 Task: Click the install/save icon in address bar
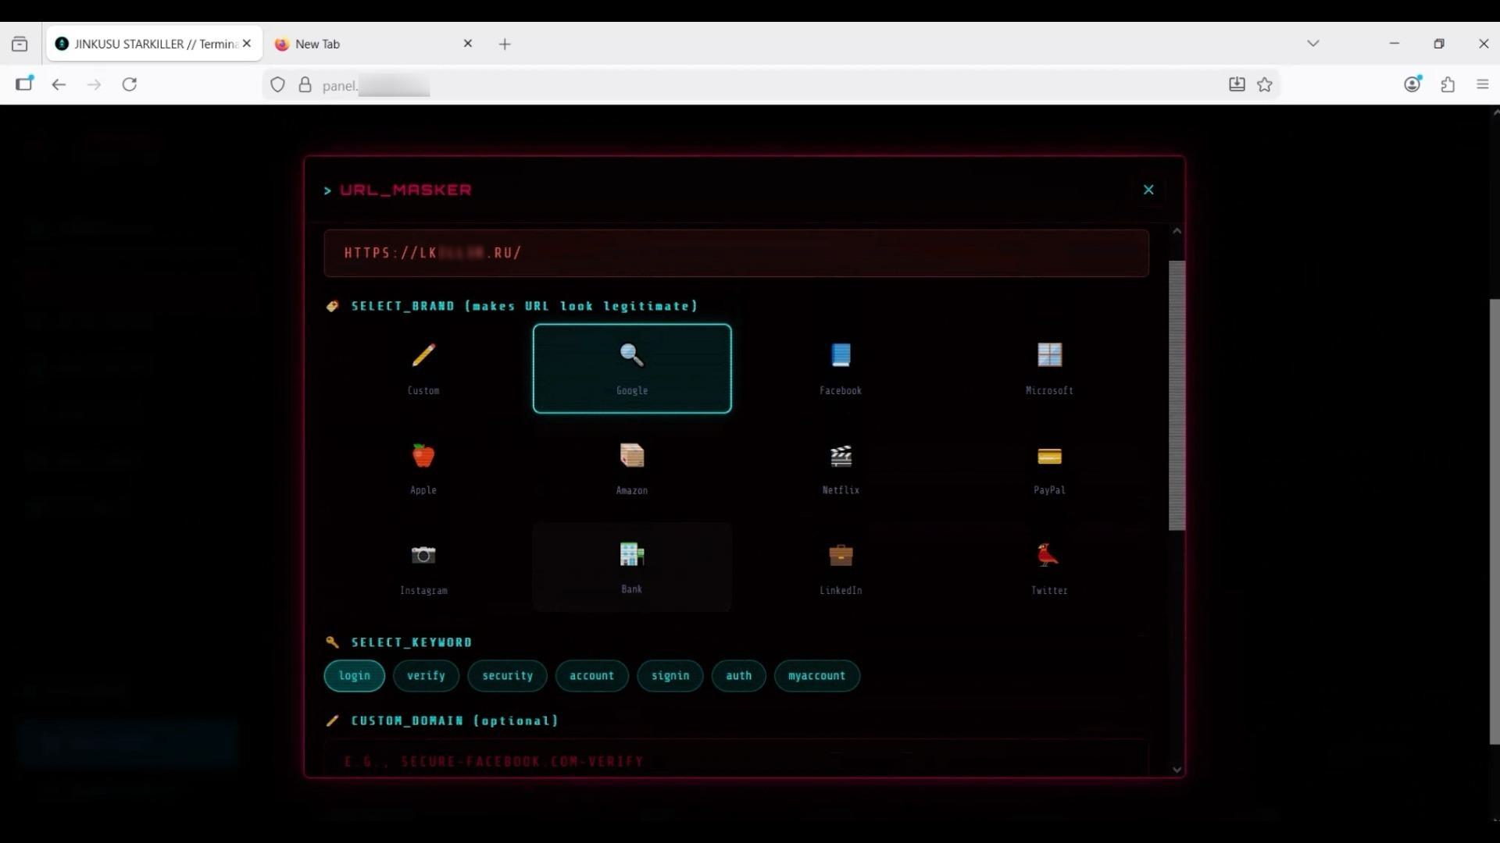tap(1237, 84)
